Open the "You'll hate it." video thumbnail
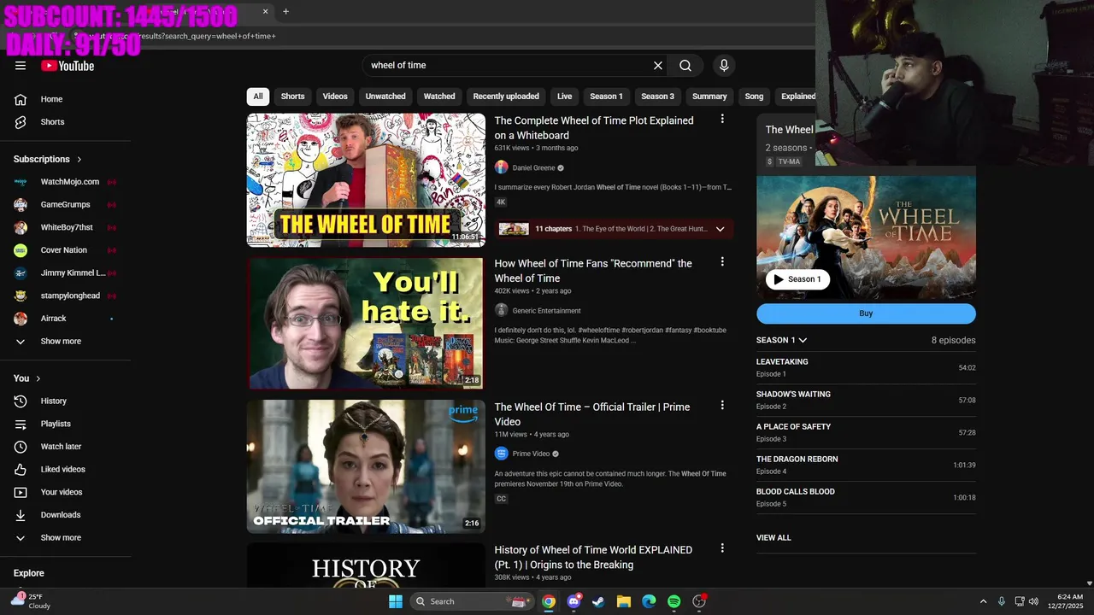The width and height of the screenshot is (1094, 615). 366,324
